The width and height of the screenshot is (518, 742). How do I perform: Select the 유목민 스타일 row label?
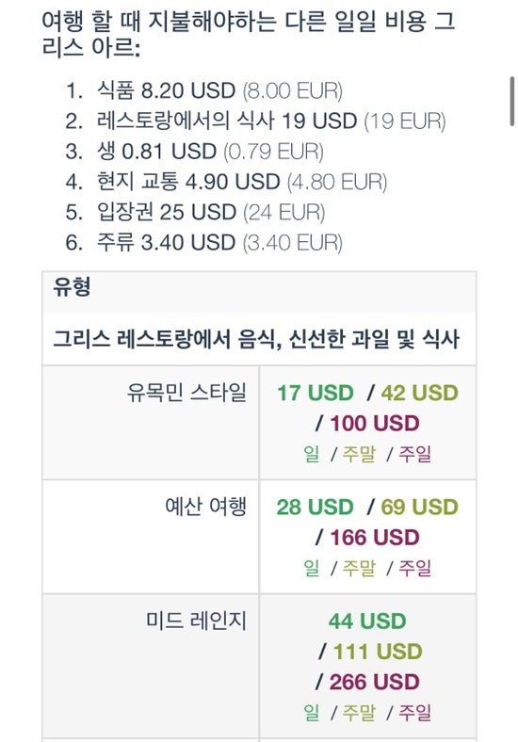(x=186, y=393)
